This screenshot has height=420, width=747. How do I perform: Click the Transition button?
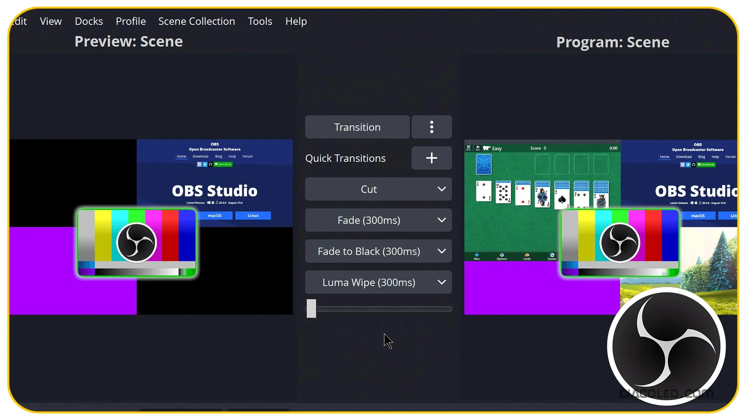pyautogui.click(x=358, y=127)
